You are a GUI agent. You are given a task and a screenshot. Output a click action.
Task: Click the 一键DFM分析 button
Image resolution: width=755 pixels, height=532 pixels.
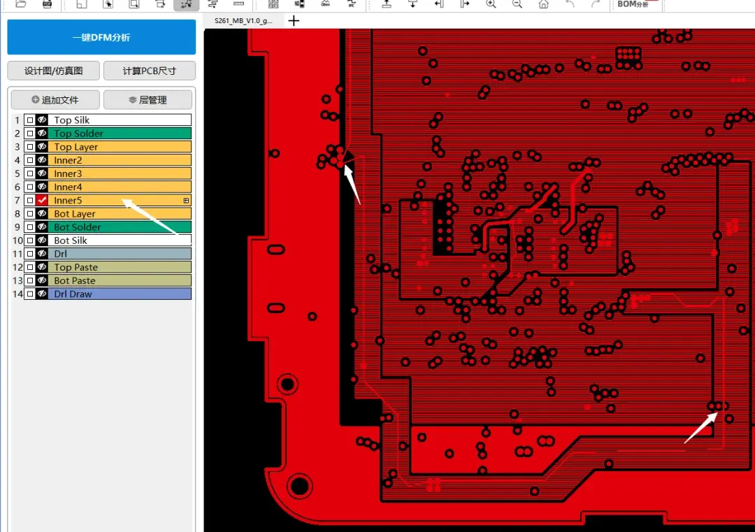coord(101,37)
